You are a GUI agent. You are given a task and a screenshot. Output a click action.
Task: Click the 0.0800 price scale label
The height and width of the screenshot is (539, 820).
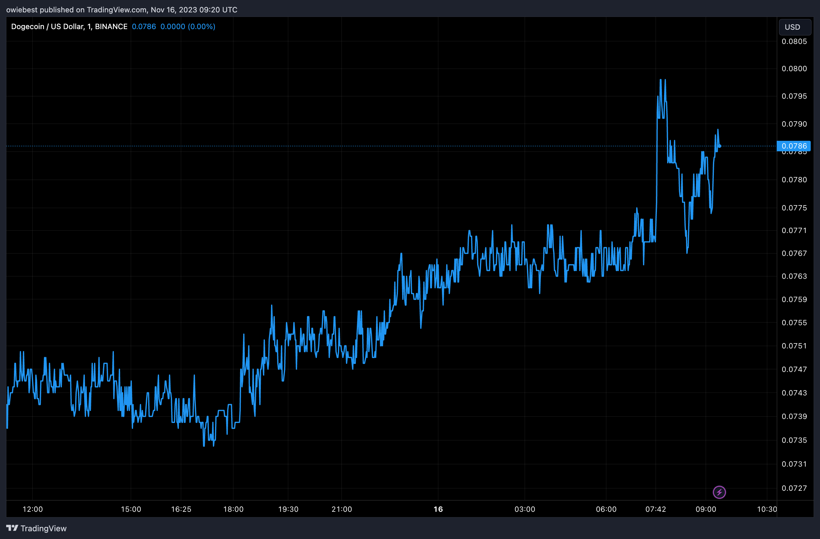794,69
